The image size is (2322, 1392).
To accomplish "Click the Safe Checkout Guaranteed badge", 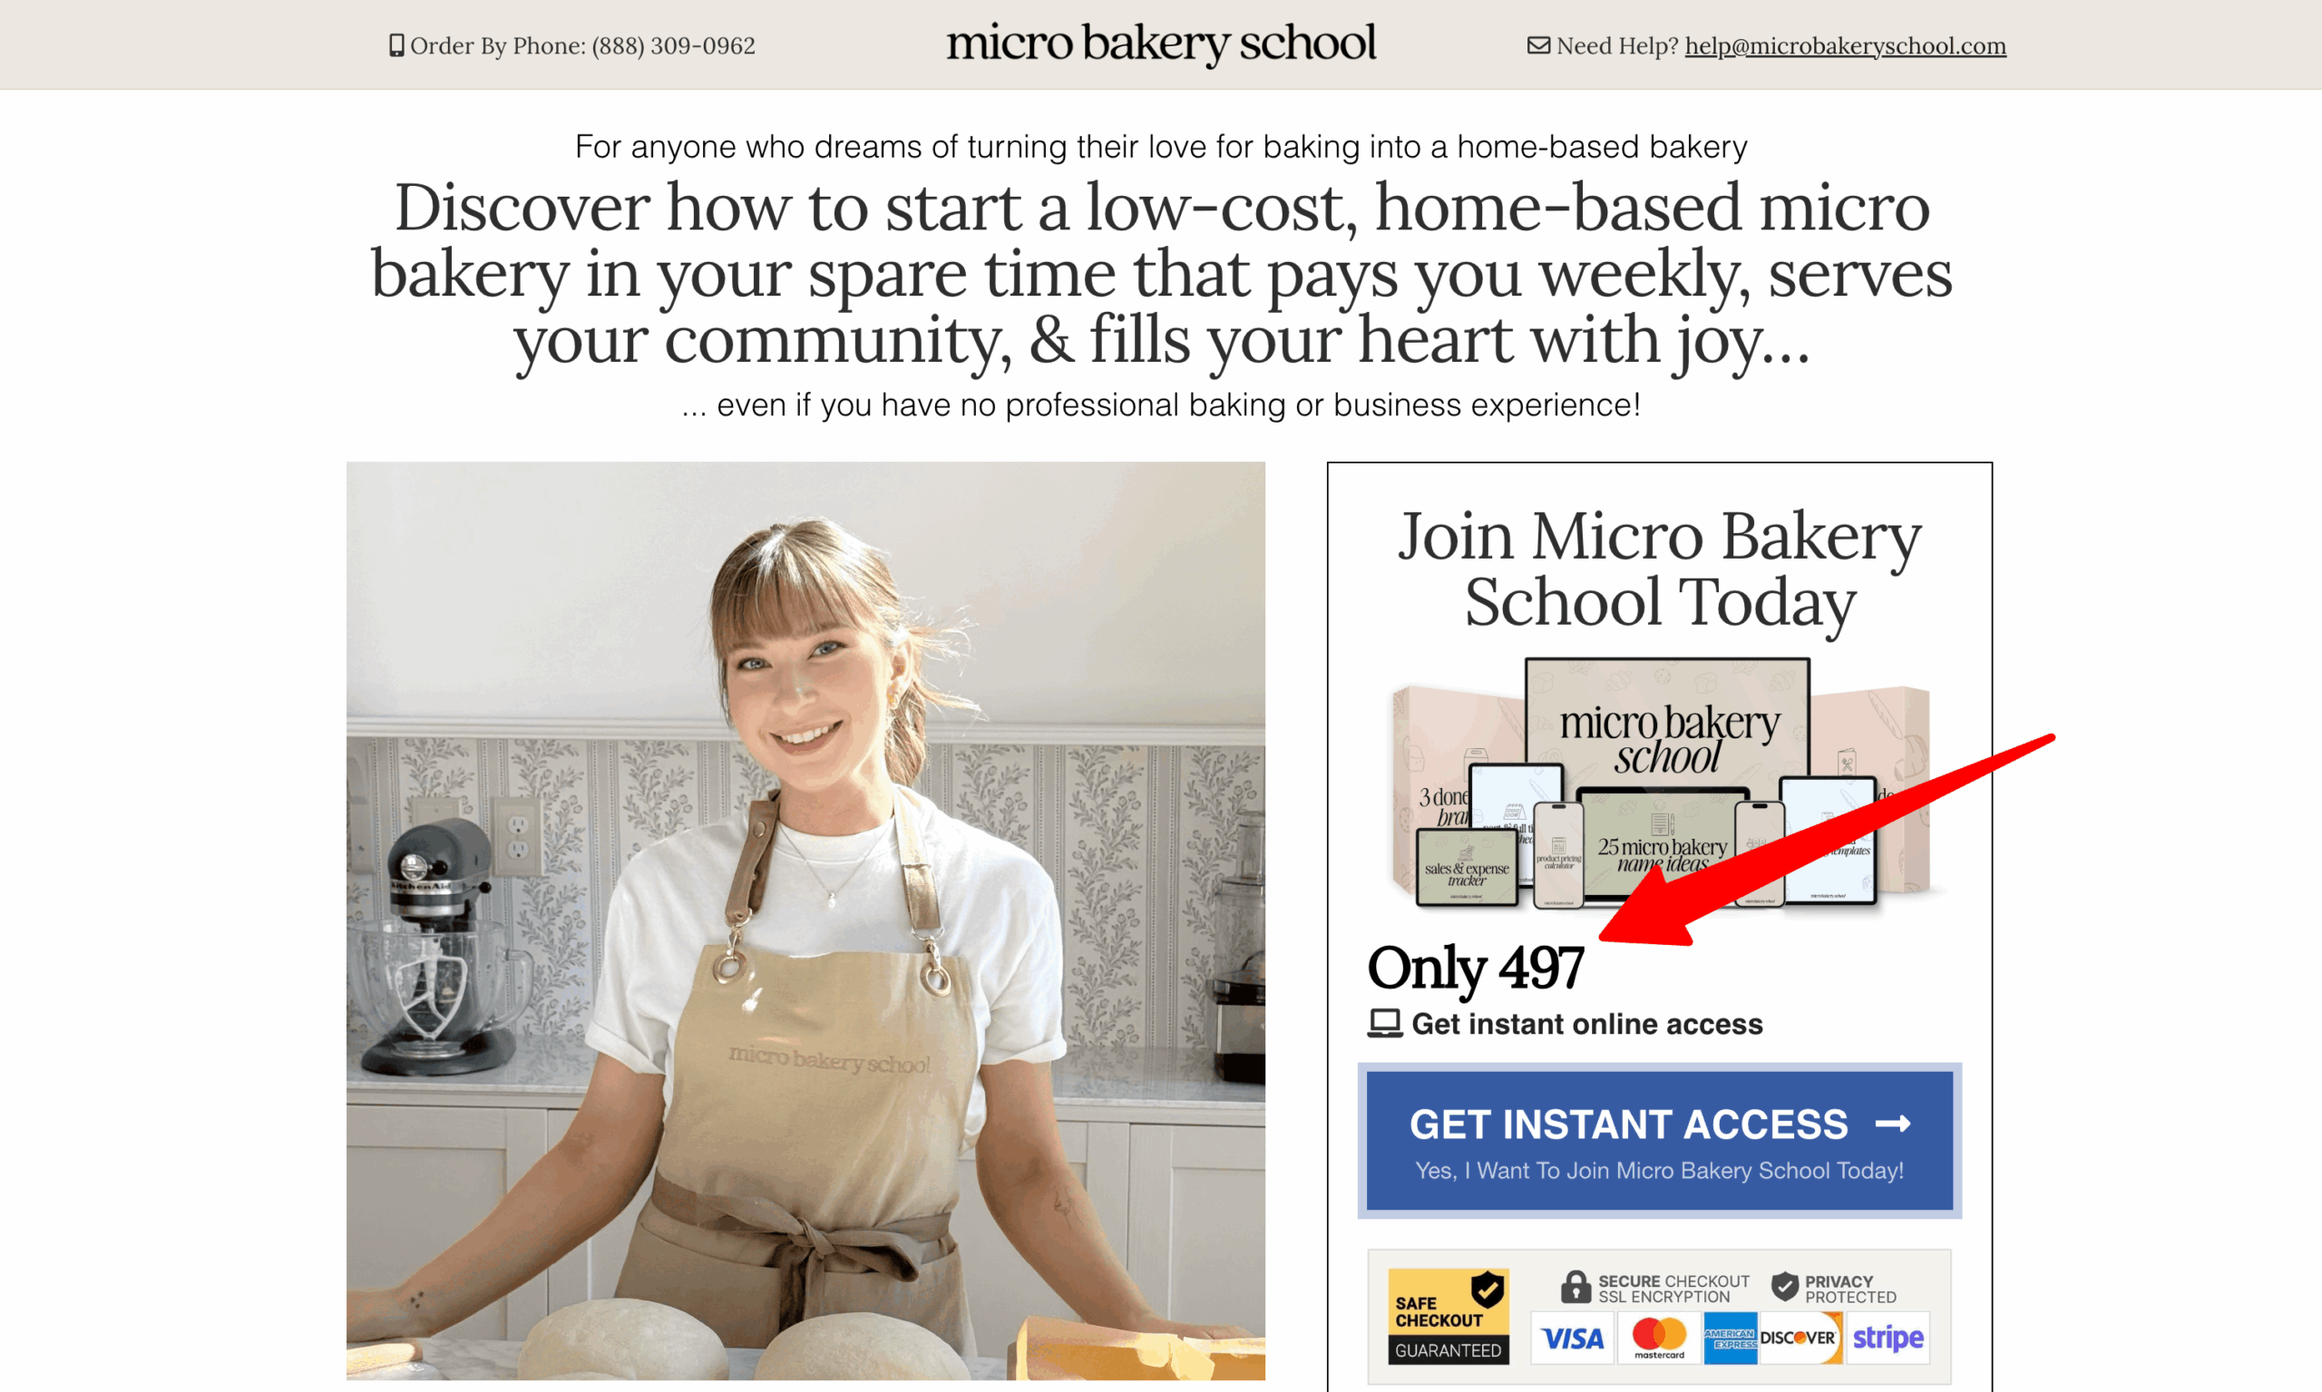I will (x=1449, y=1316).
